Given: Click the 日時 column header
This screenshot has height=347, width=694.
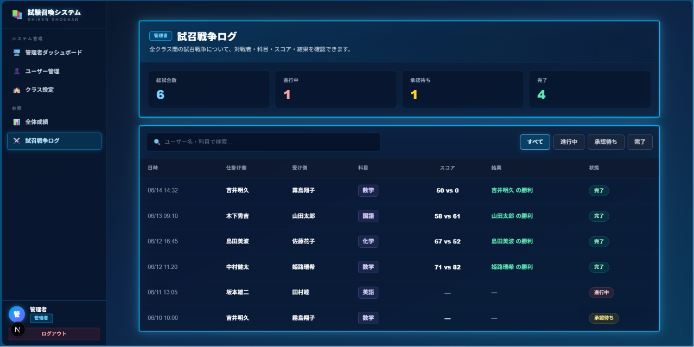Looking at the screenshot, I should (x=152, y=168).
